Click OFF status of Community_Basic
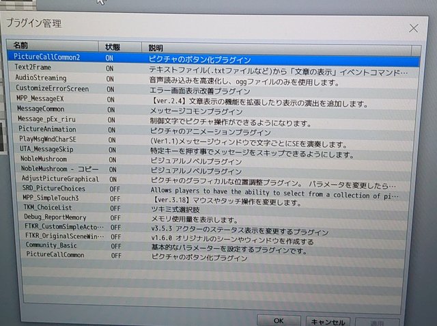The image size is (437, 326). point(116,246)
